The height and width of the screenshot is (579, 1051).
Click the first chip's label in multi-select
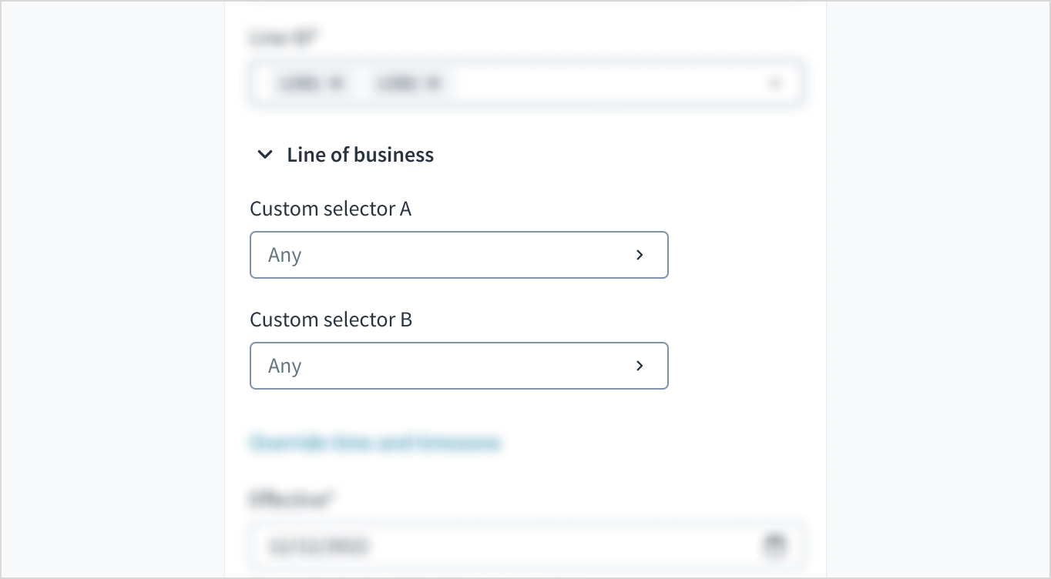click(x=300, y=83)
